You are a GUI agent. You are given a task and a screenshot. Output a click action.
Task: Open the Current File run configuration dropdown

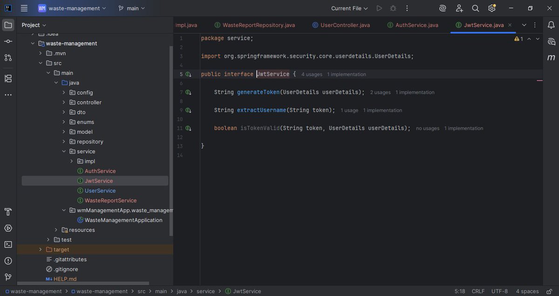349,8
